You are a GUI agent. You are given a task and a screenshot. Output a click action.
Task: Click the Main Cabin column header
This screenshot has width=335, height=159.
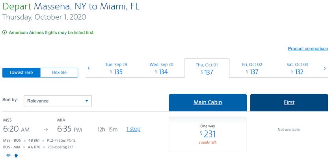click(208, 102)
